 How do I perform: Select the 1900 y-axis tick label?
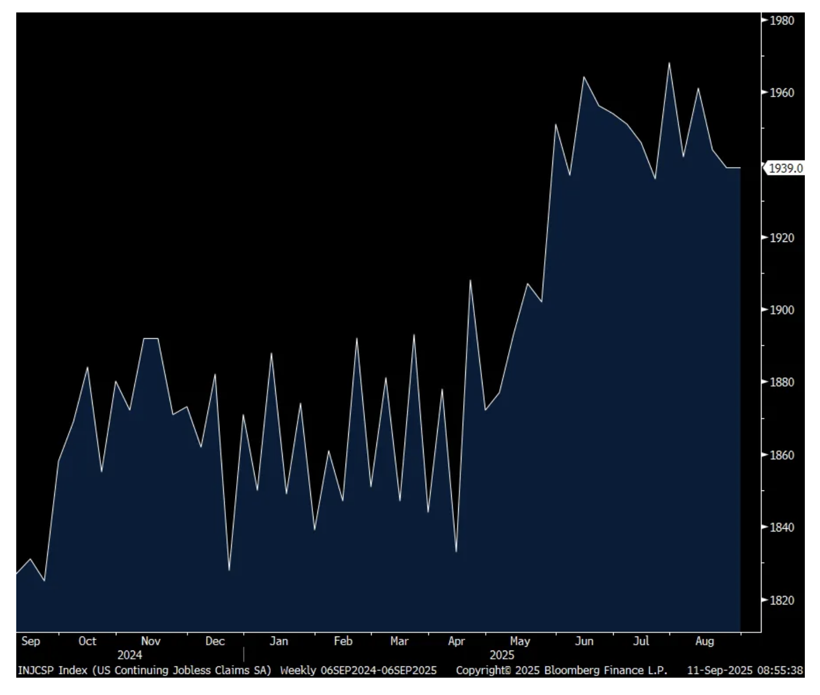pyautogui.click(x=782, y=310)
